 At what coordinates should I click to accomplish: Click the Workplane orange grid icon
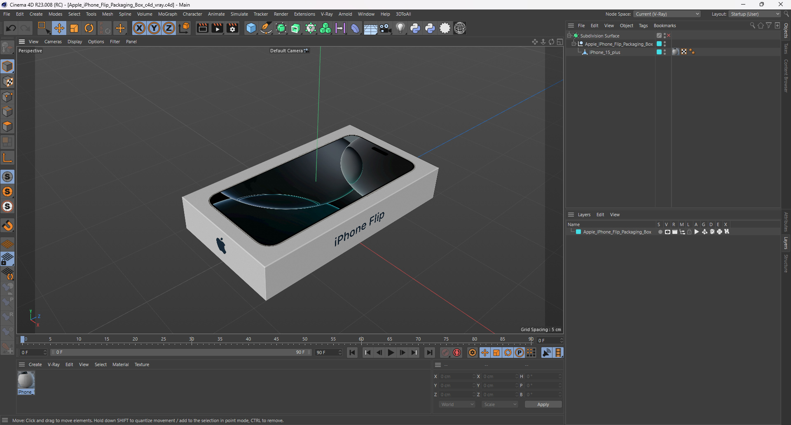7,244
